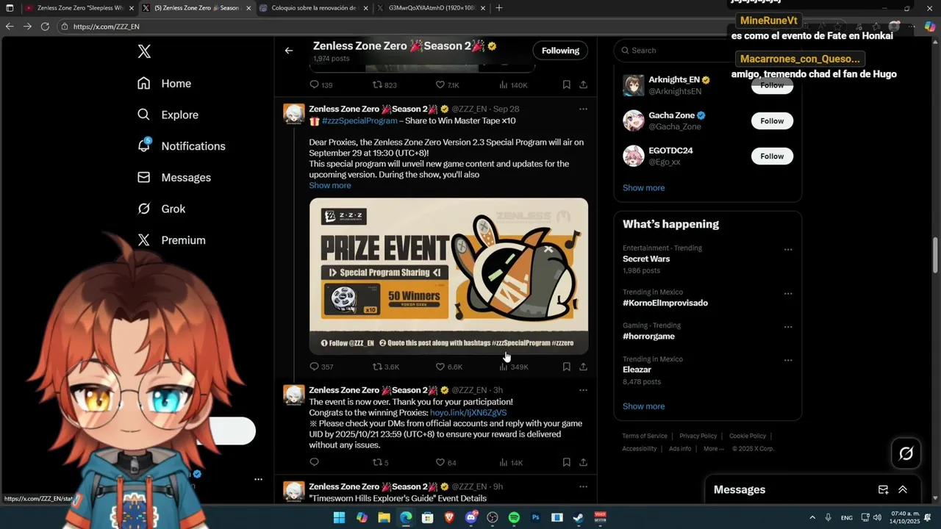View analytics showing 140K views
This screenshot has width=941, height=529.
click(514, 85)
